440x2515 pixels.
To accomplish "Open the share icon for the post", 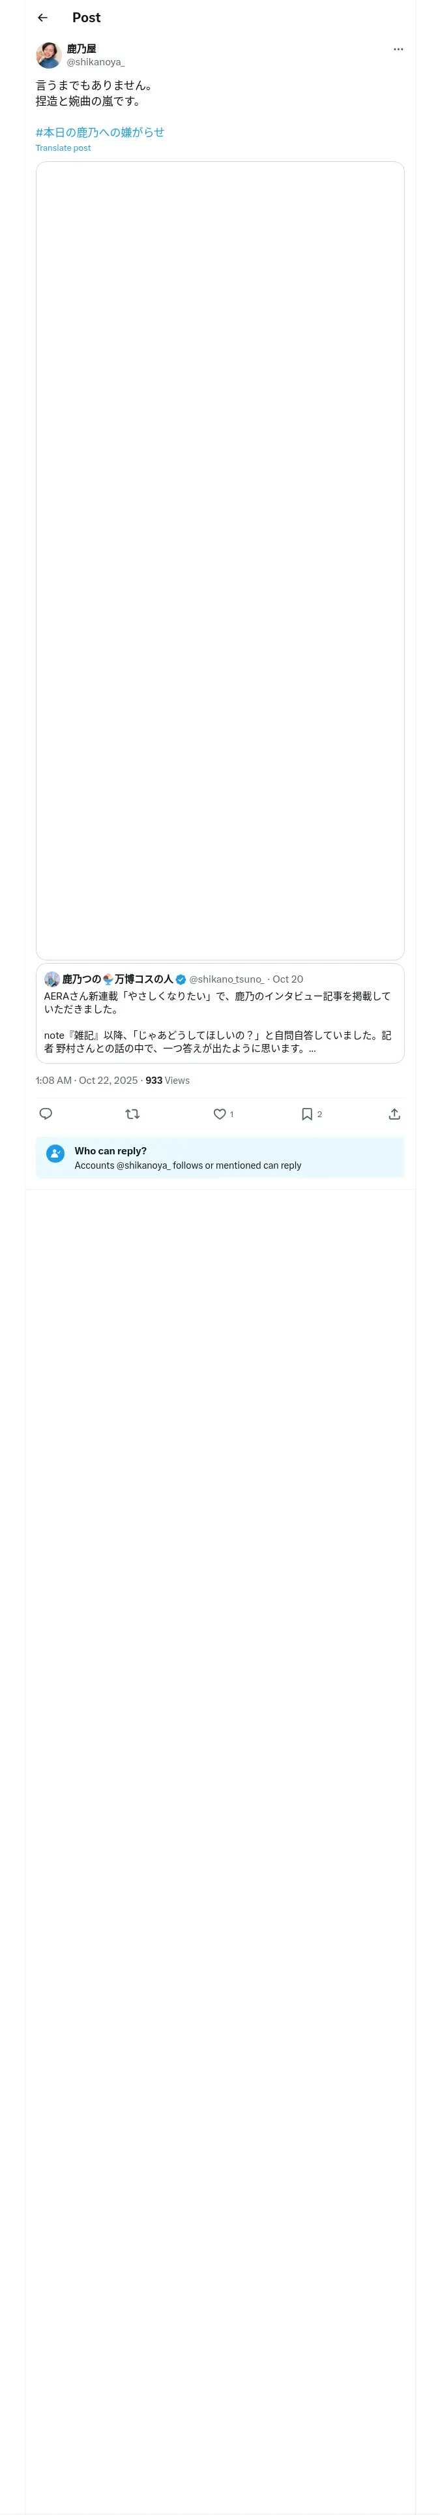I will point(394,1114).
